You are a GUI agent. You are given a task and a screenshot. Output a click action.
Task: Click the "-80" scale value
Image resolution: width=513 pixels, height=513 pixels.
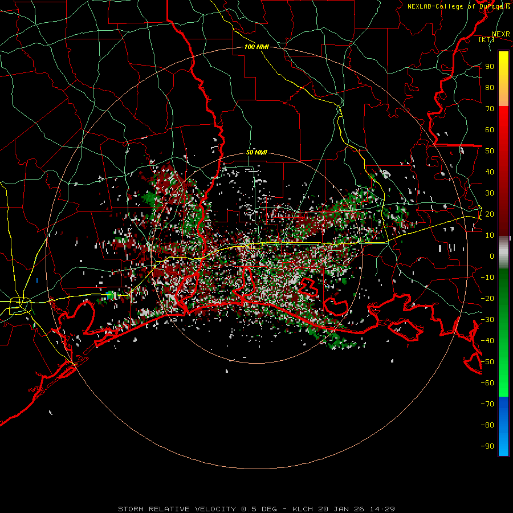click(487, 425)
